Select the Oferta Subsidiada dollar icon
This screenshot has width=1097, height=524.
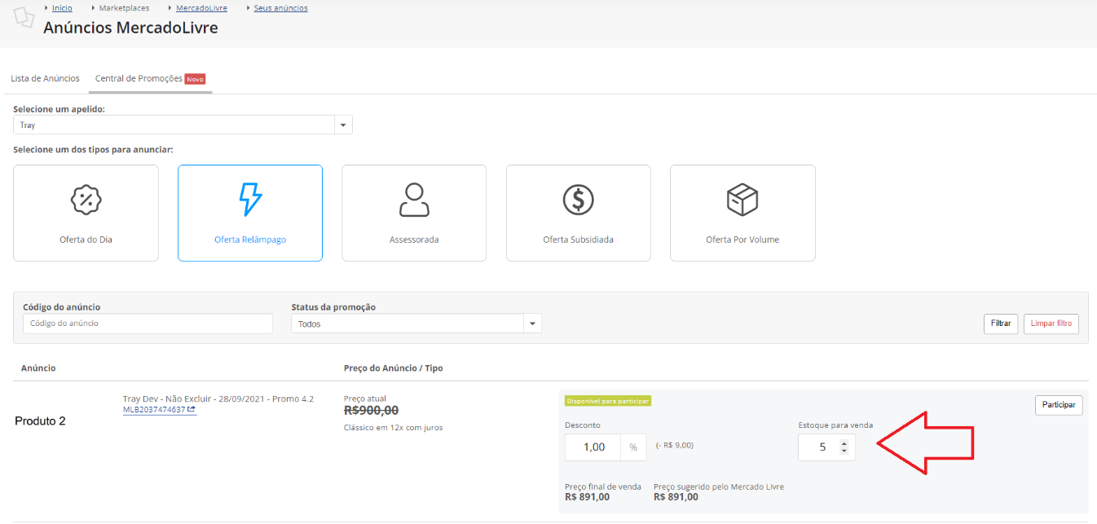(x=579, y=200)
